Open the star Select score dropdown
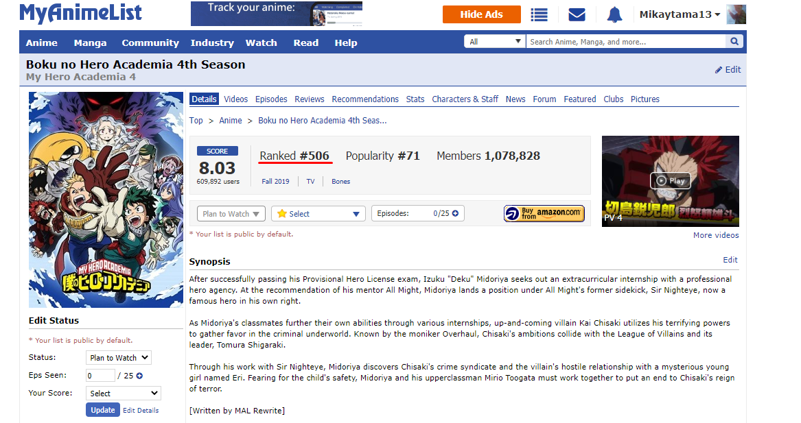Screen dimensions: 801x423 point(318,214)
